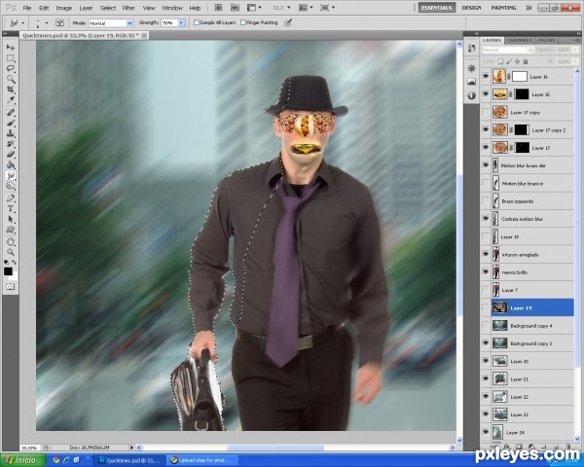Enable Sample All Layers checkbox
The width and height of the screenshot is (584, 467).
point(197,22)
